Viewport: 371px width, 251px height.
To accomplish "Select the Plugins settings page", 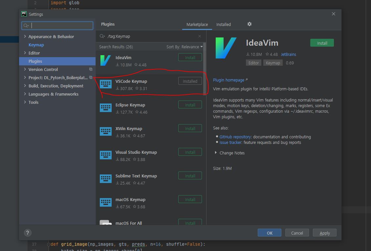I will click(57, 61).
